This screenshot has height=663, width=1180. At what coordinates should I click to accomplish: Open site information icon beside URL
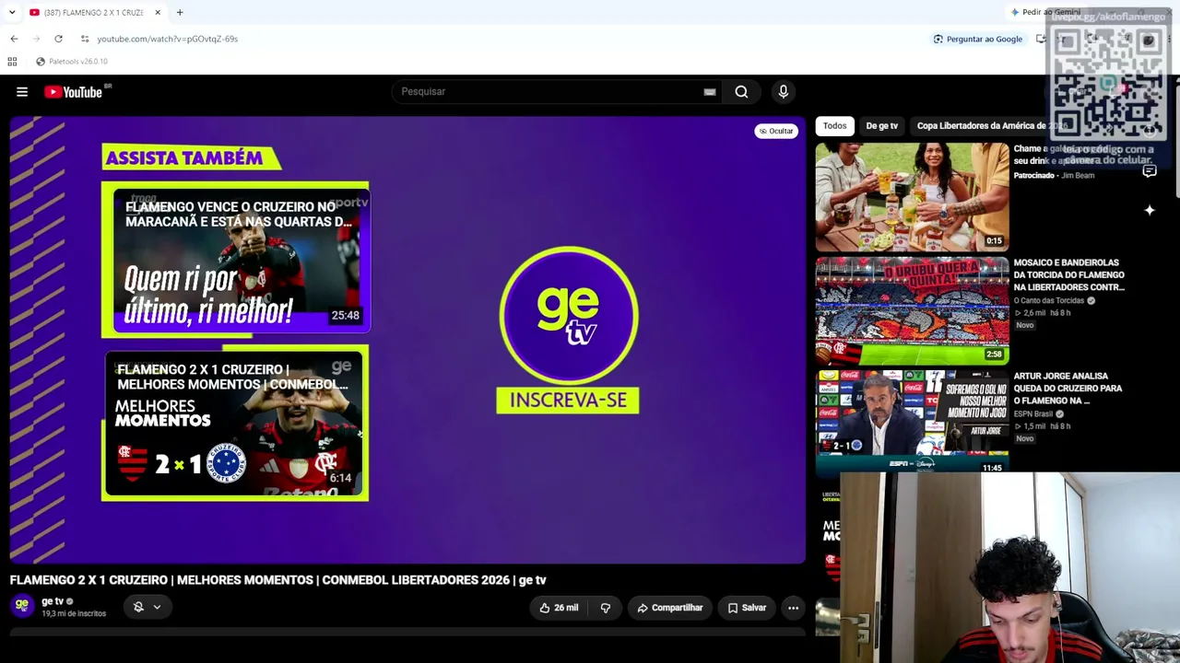(x=85, y=39)
